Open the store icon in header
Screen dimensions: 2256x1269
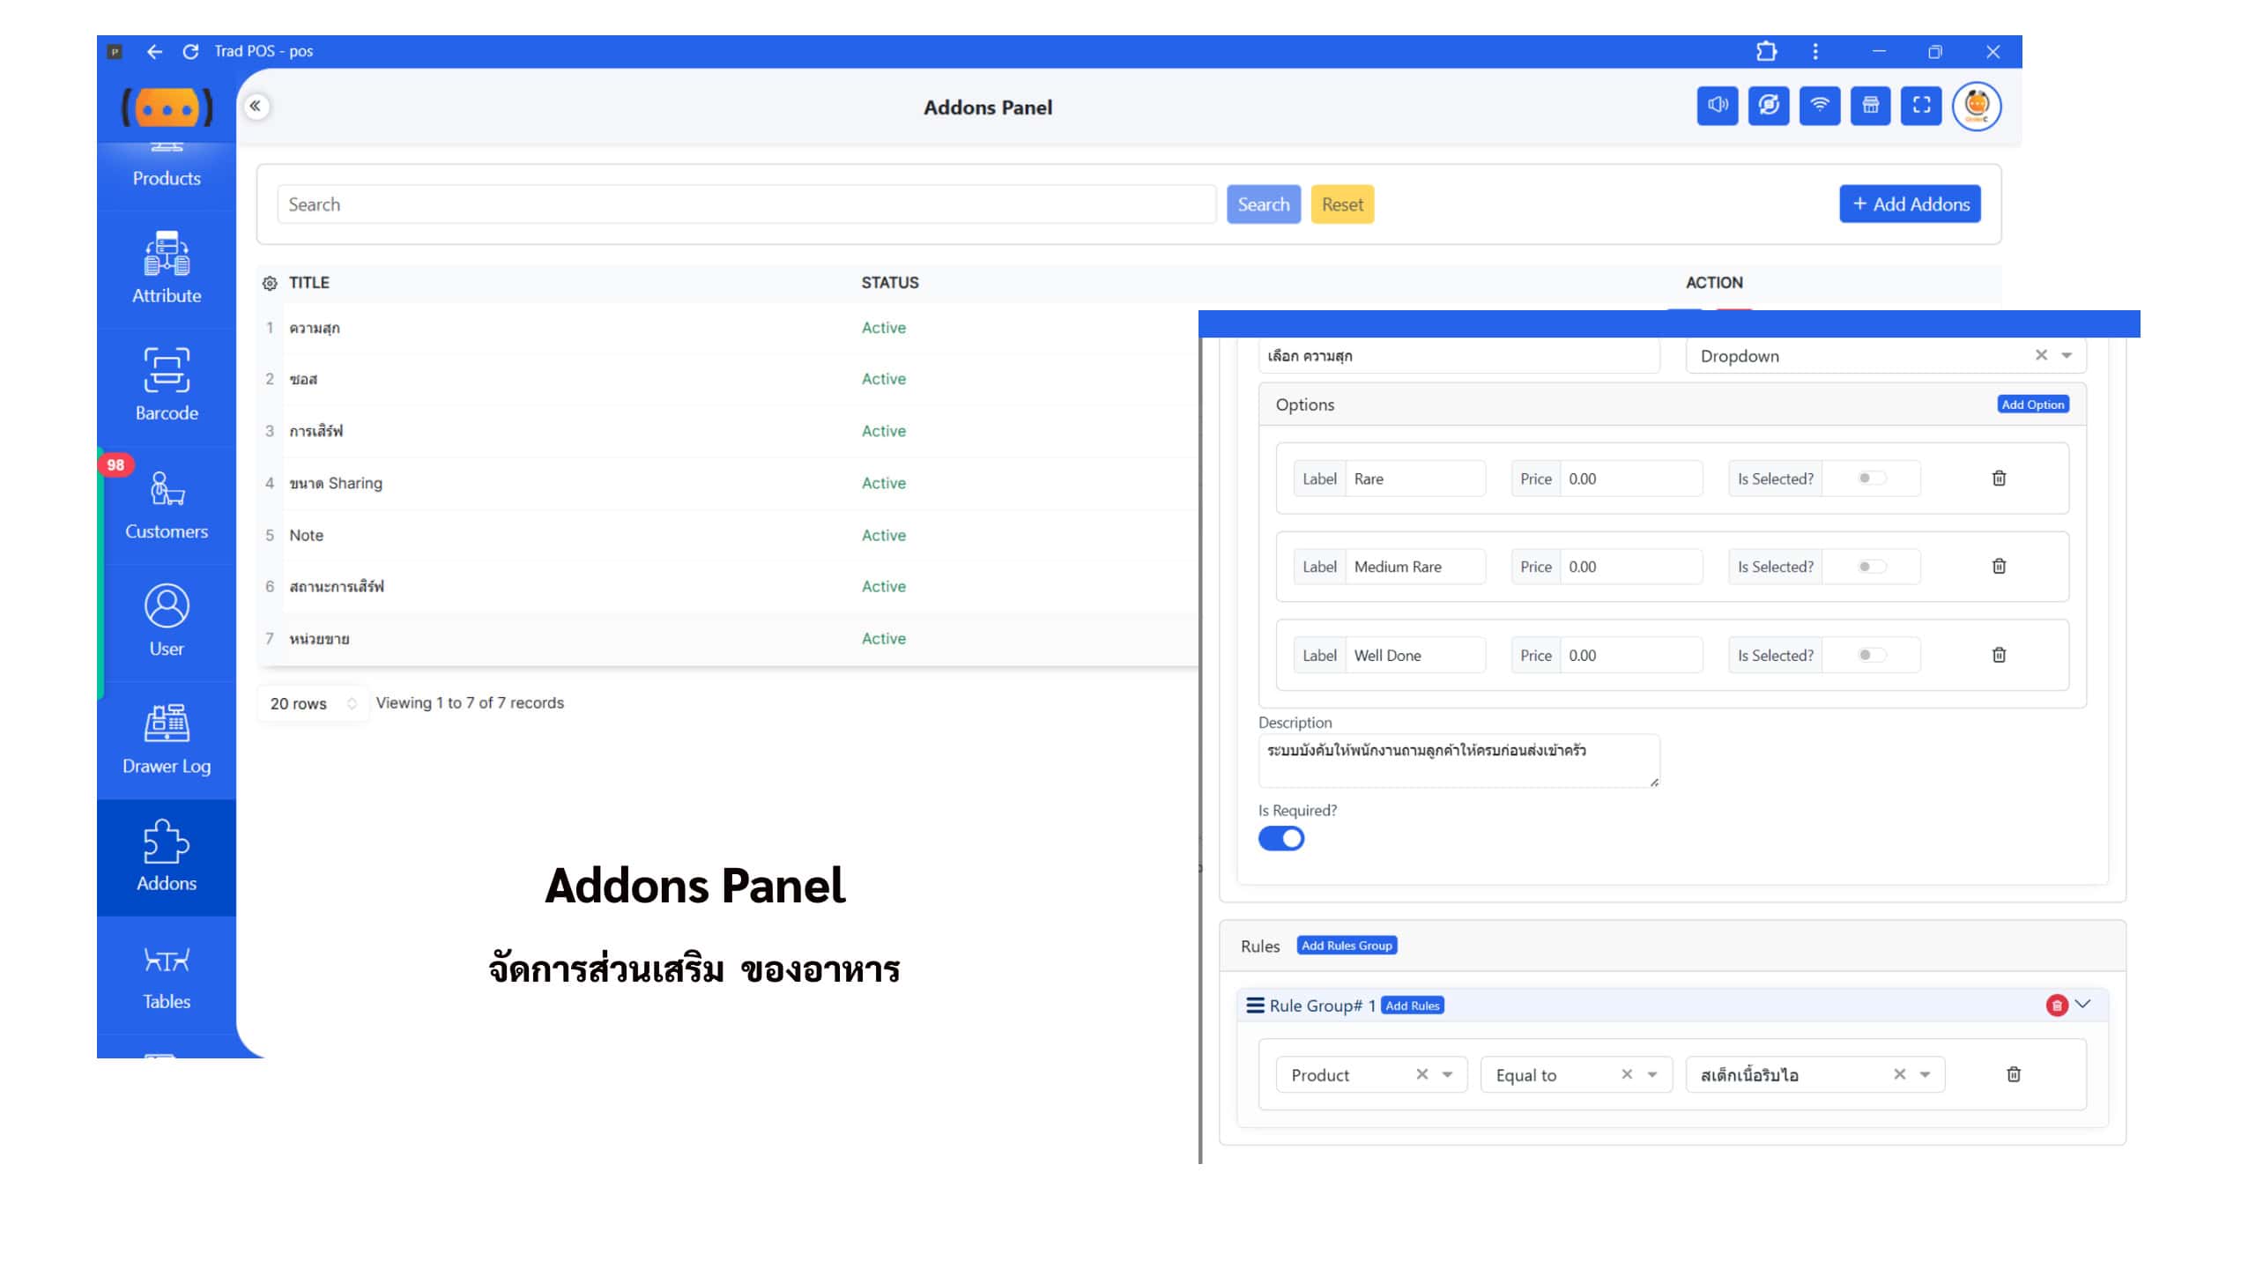pyautogui.click(x=1870, y=106)
